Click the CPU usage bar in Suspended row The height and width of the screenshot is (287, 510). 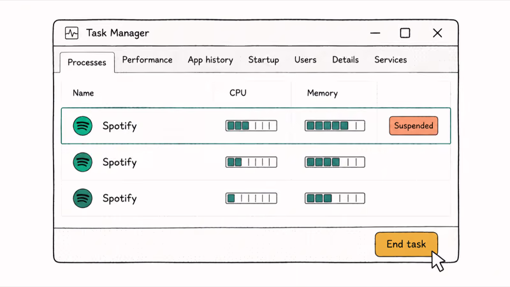click(251, 126)
